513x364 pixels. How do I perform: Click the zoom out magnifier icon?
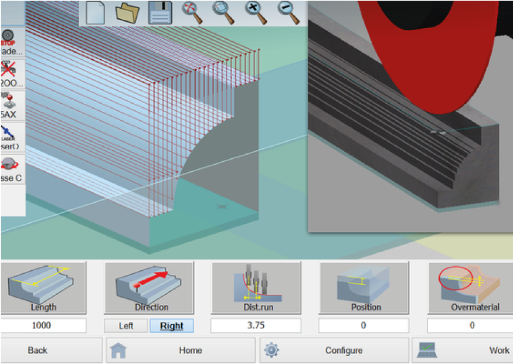coord(288,13)
